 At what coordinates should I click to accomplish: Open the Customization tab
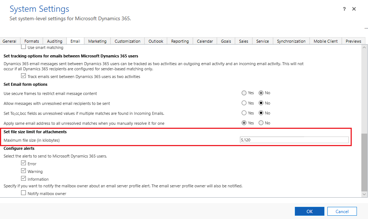pos(127,41)
